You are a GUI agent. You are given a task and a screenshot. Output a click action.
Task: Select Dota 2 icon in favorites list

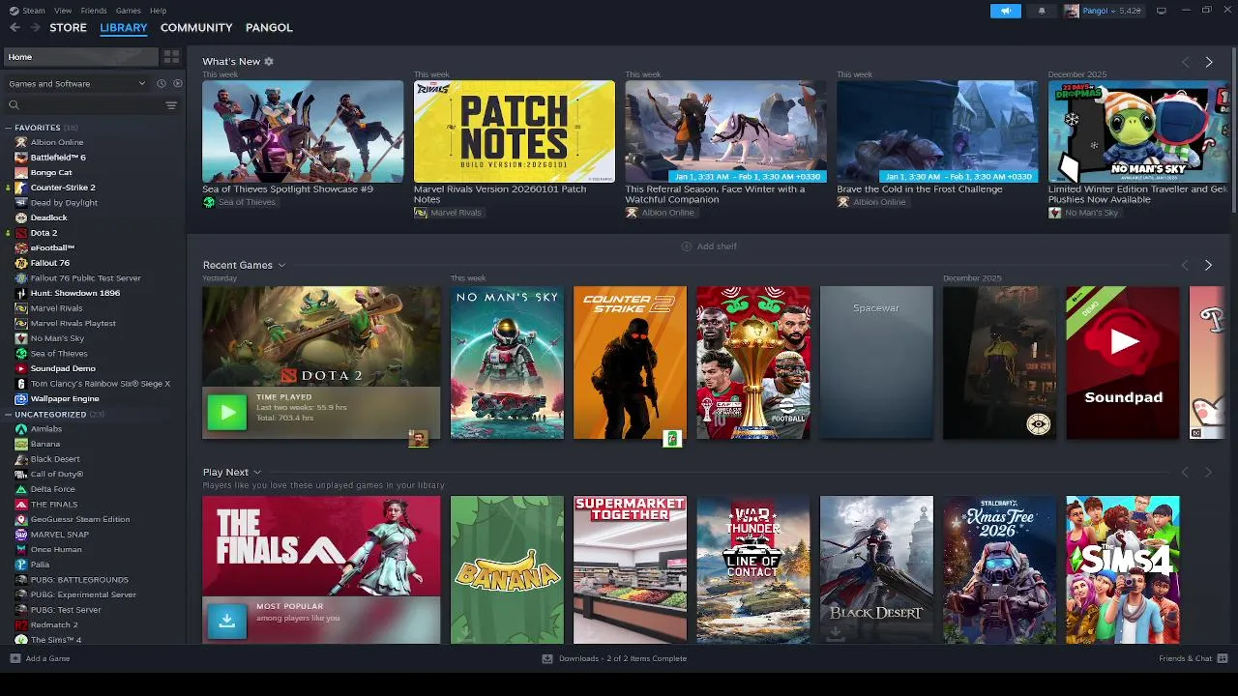(21, 233)
